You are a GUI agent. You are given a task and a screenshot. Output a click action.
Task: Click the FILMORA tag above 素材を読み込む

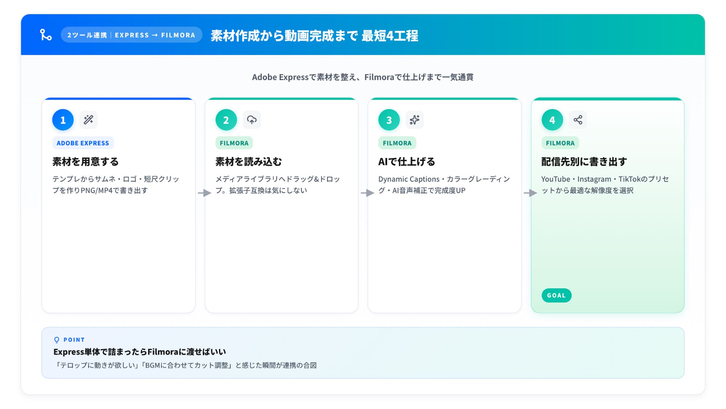click(x=234, y=143)
